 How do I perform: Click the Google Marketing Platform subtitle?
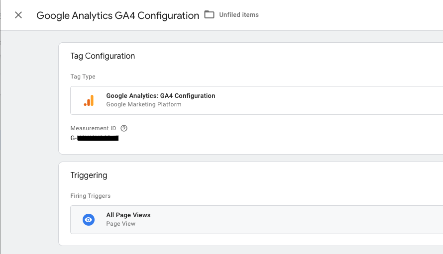coord(144,104)
